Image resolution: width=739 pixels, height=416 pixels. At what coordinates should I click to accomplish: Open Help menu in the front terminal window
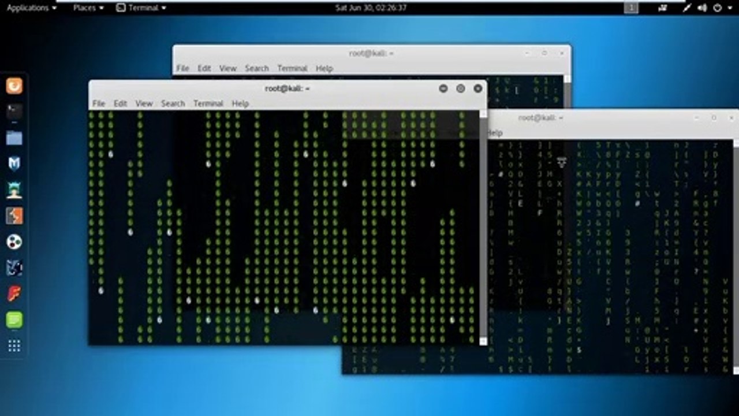(240, 103)
